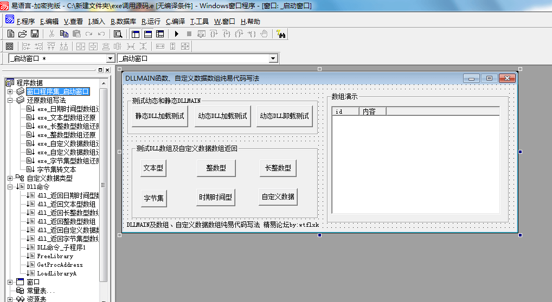Open the I.插入 menu
This screenshot has height=302, width=552.
coord(97,22)
